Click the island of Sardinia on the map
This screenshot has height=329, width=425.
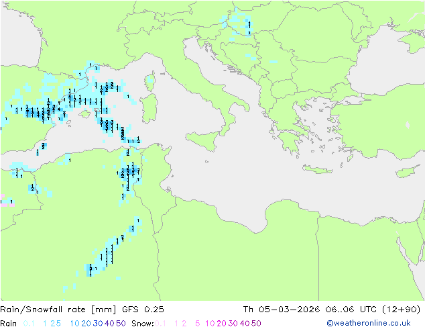click(149, 109)
